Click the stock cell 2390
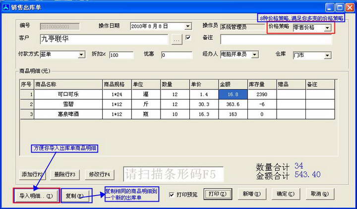Viewport: 357px width, 209px height. (x=262, y=94)
